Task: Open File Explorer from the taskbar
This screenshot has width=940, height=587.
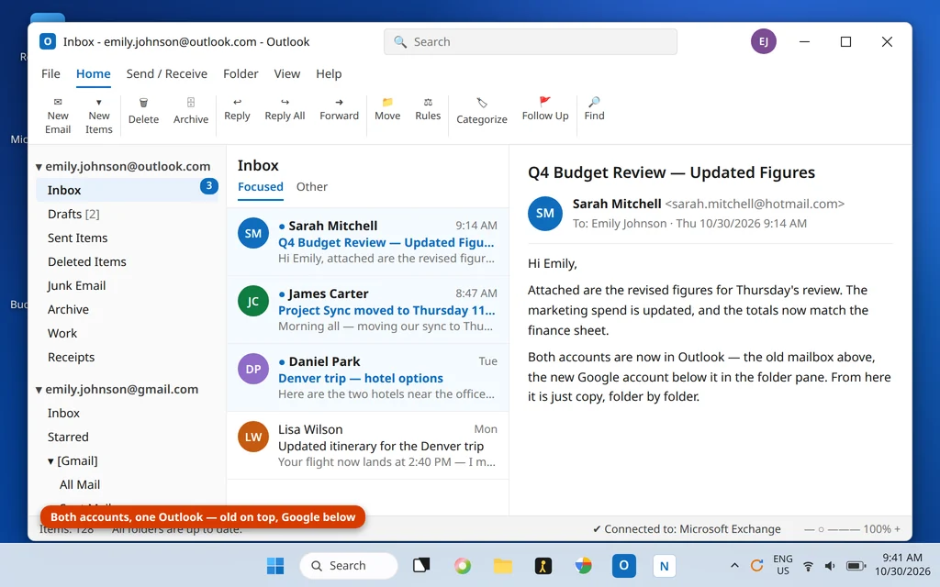Action: [x=502, y=565]
